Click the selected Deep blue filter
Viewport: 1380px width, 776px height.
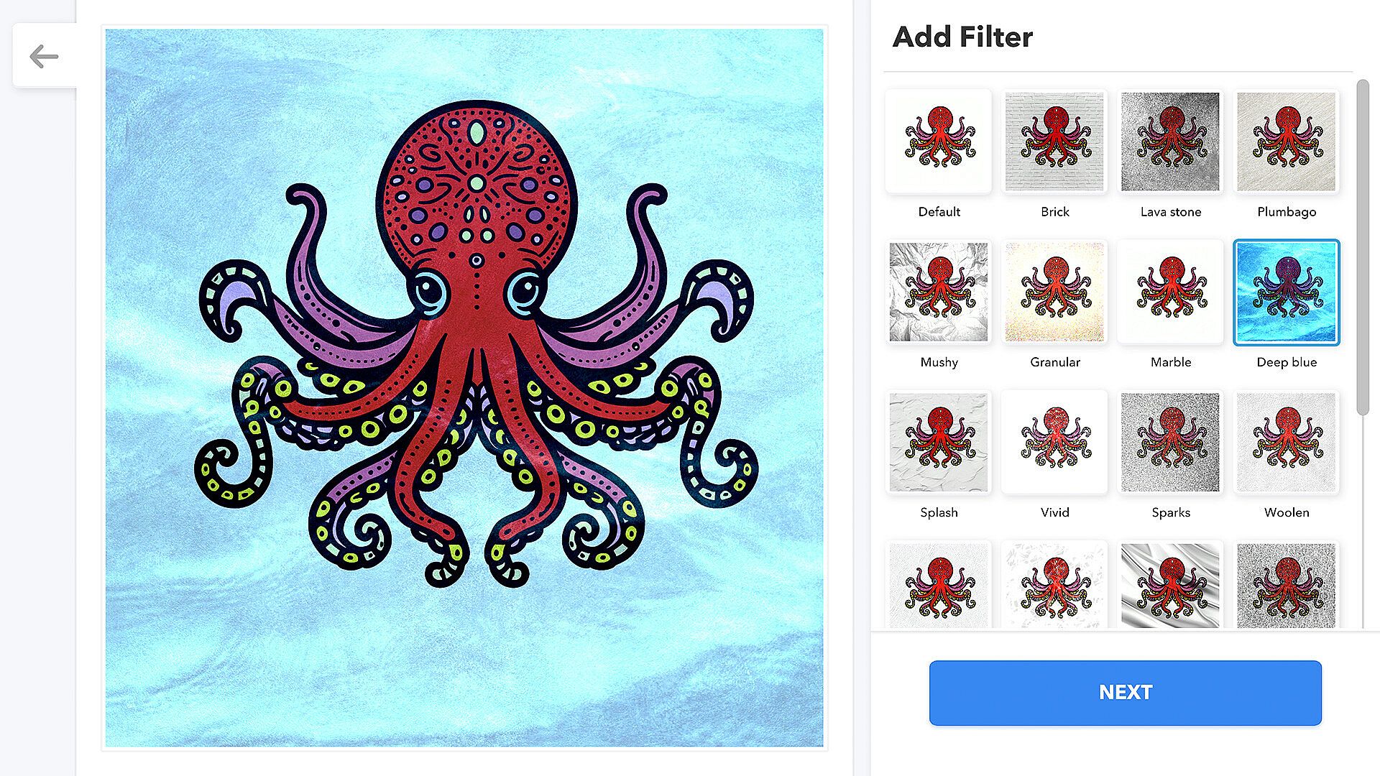[x=1287, y=292]
